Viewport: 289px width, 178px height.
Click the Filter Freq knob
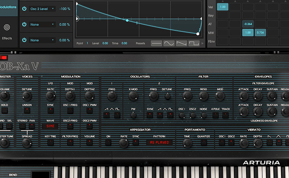pos(187,96)
